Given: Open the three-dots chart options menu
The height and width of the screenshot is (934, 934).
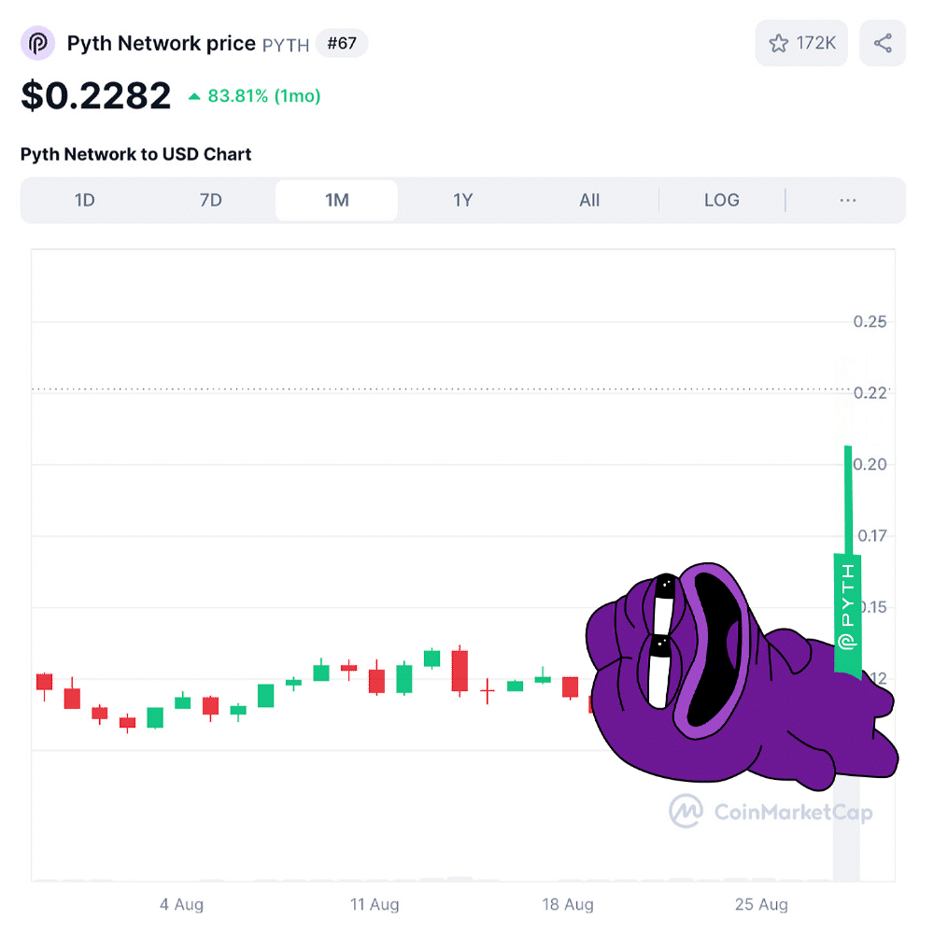Looking at the screenshot, I should (x=847, y=200).
